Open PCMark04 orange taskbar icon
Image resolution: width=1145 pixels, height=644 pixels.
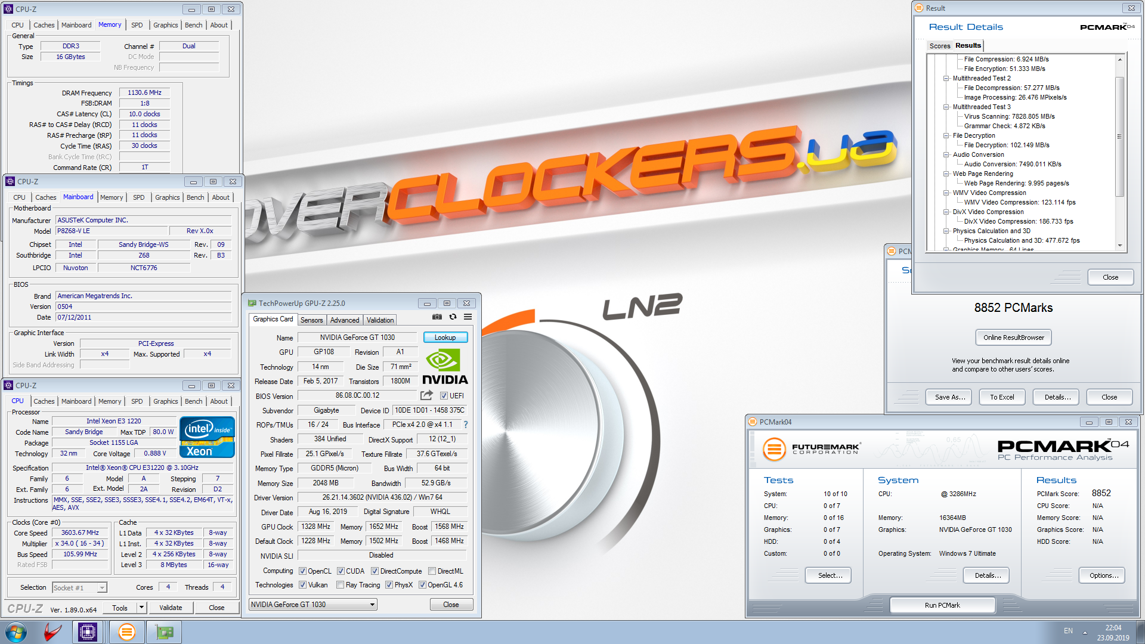(x=126, y=632)
